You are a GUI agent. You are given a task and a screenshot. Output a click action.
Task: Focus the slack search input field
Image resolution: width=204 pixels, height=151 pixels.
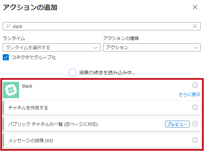pos(101,26)
